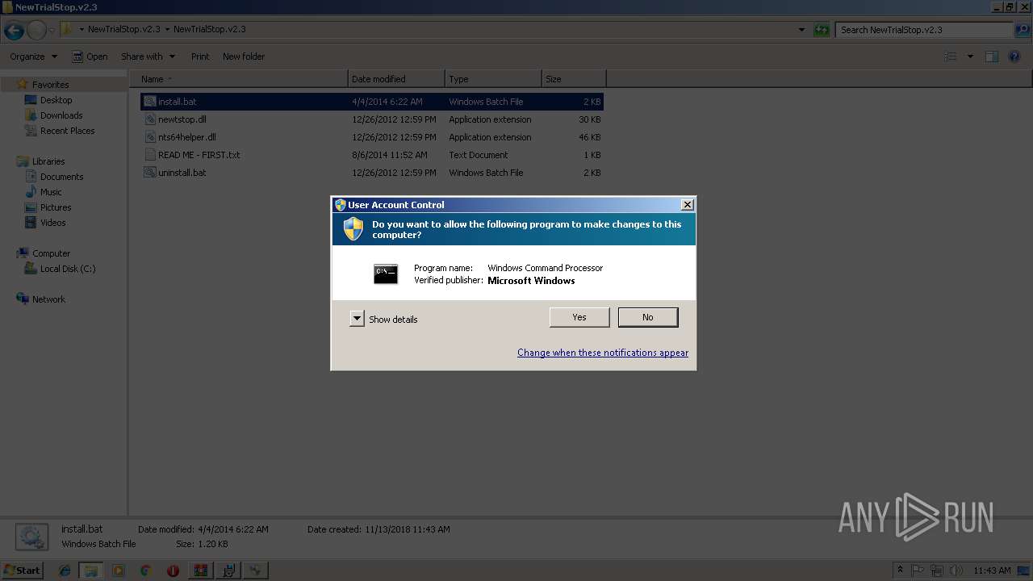The width and height of the screenshot is (1033, 581).
Task: Click the Action Center flag tray icon
Action: click(918, 571)
